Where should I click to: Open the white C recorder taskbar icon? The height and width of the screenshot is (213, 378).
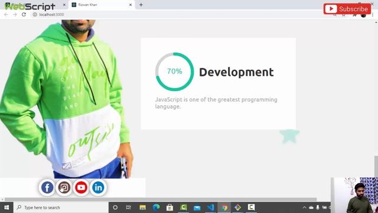(x=251, y=207)
